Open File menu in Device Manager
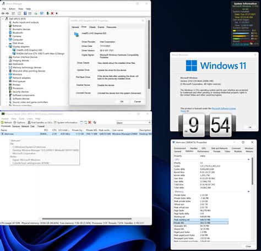The width and height of the screenshot is (261, 251). (4, 9)
